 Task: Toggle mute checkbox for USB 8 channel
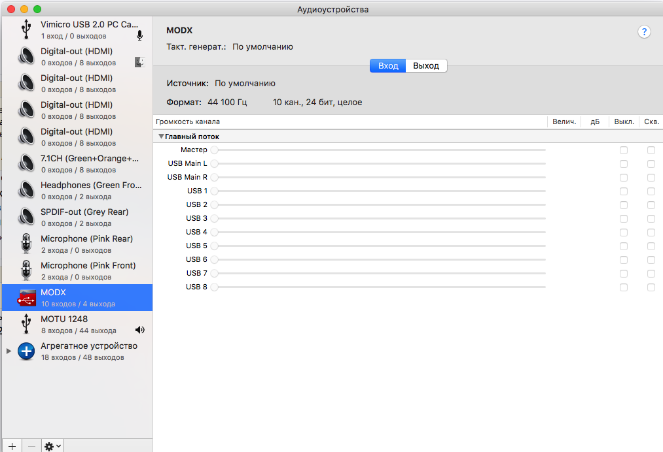pyautogui.click(x=624, y=287)
